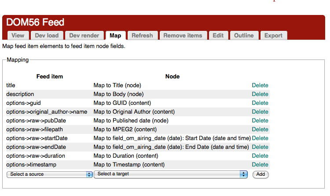
Task: Go to the Export tab
Action: pyautogui.click(x=273, y=36)
